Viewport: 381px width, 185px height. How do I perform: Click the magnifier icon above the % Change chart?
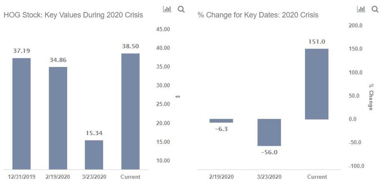(375, 9)
